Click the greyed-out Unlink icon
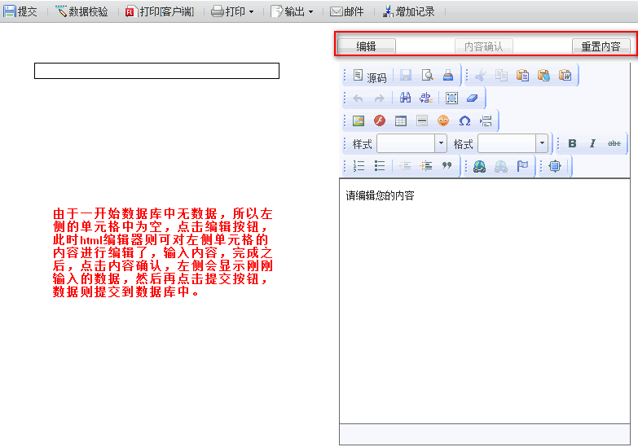The width and height of the screenshot is (638, 447). point(501,166)
